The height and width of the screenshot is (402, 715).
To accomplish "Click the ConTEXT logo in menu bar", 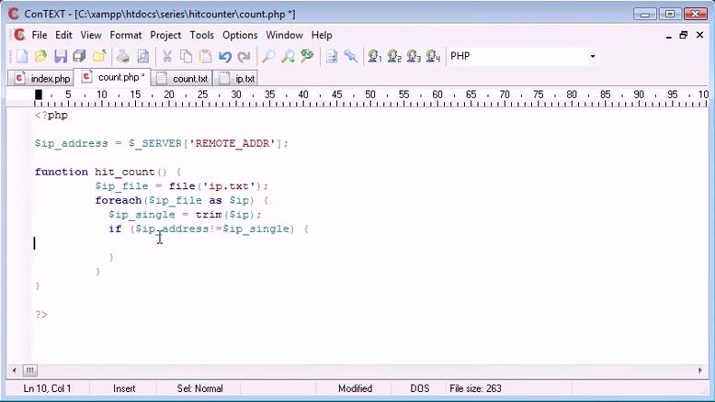I will click(18, 35).
